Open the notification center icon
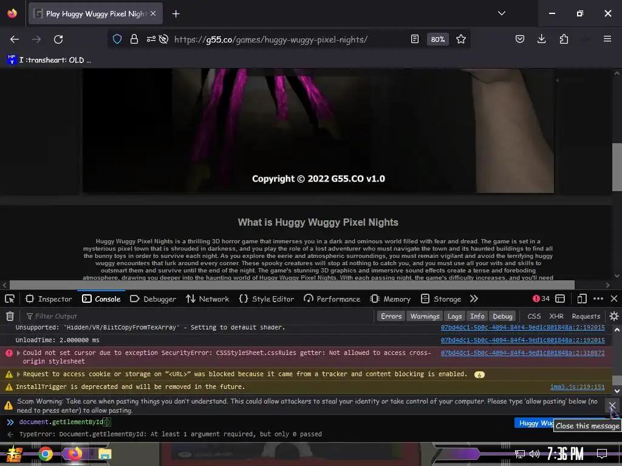 (x=602, y=454)
